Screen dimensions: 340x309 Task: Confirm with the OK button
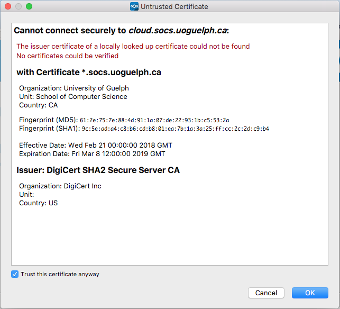[309, 293]
